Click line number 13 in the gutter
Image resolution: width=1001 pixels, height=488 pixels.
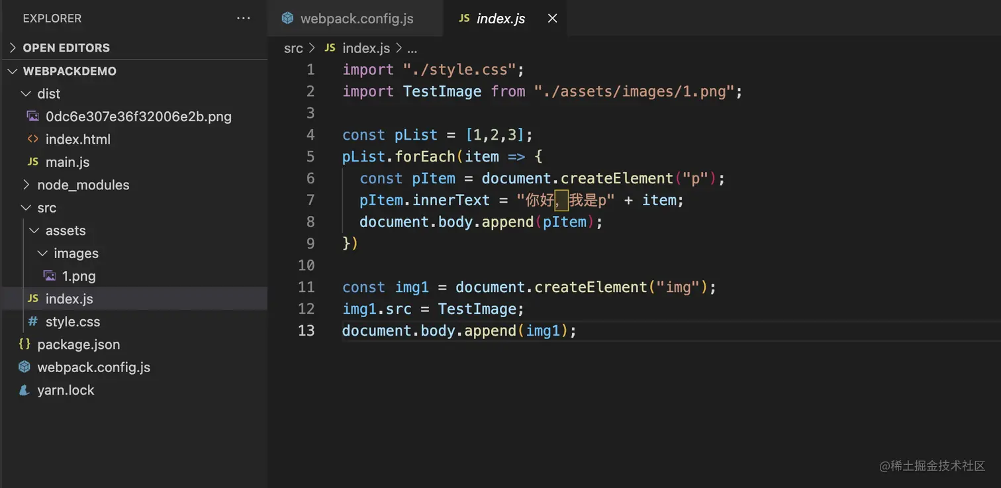click(x=307, y=330)
